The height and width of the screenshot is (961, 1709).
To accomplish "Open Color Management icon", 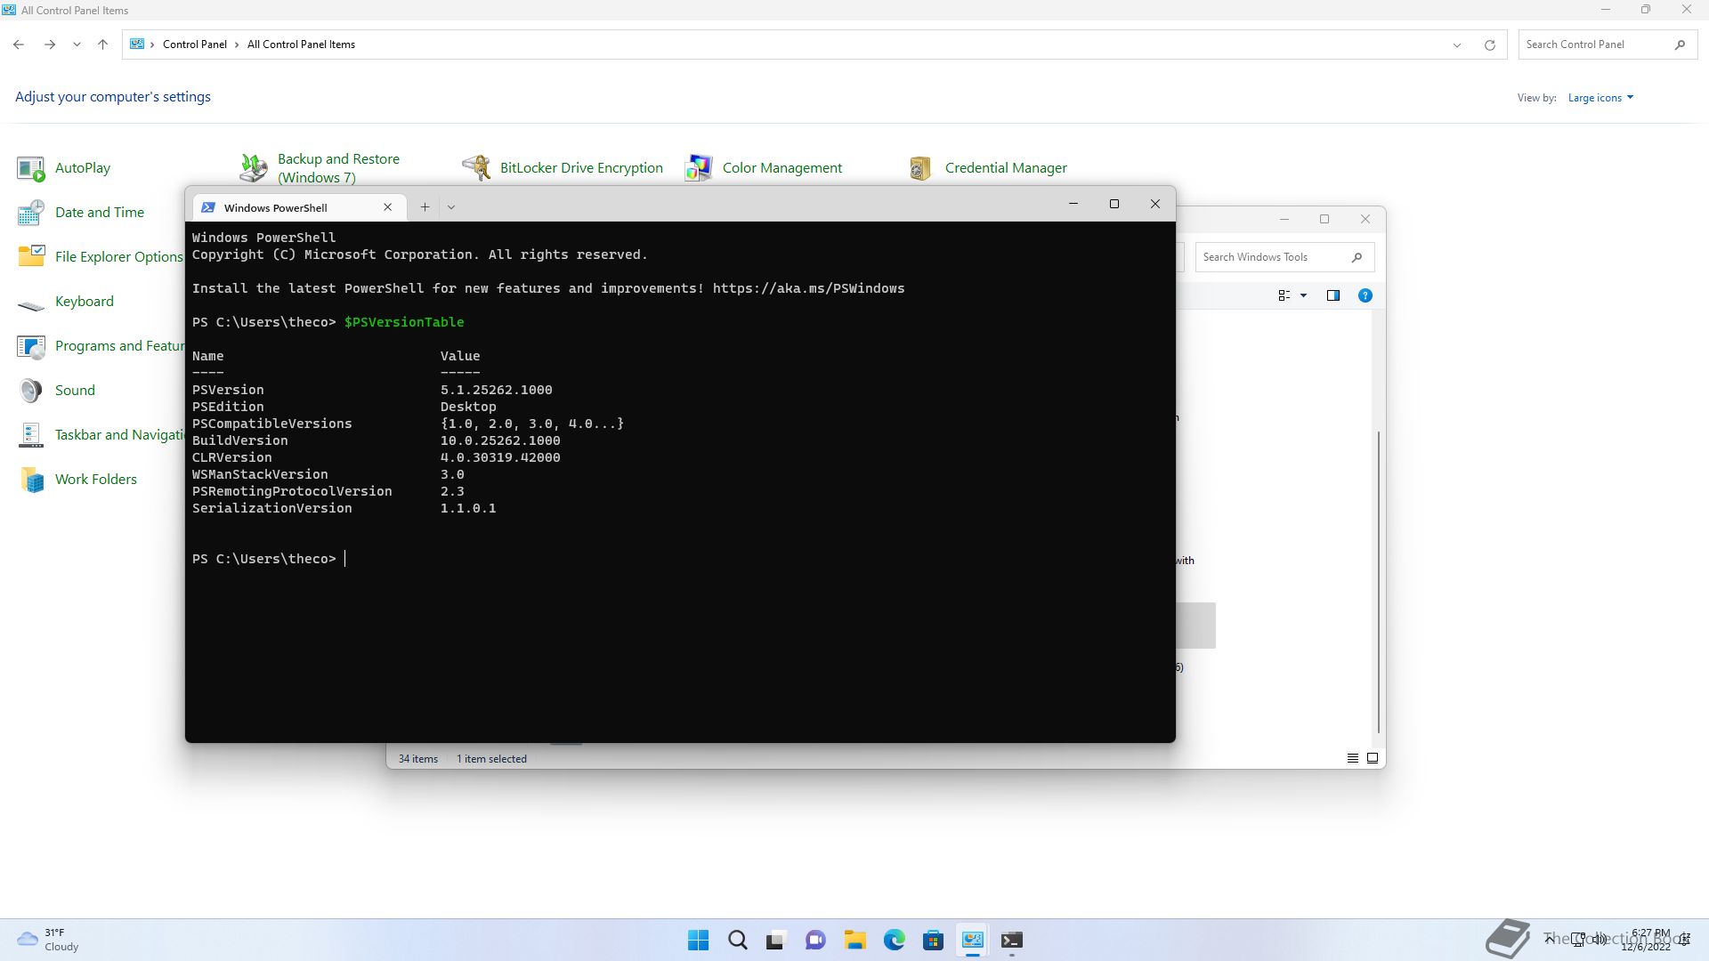I will pyautogui.click(x=699, y=168).
